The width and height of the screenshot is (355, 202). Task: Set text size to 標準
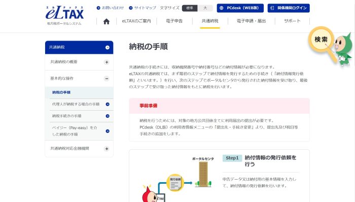pos(190,8)
